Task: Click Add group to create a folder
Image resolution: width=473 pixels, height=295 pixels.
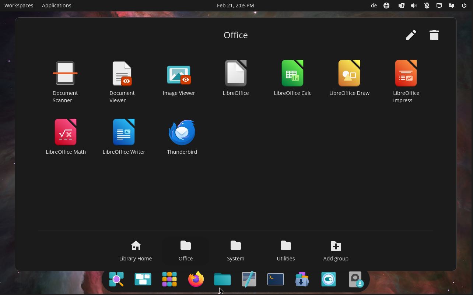Action: coord(336,251)
